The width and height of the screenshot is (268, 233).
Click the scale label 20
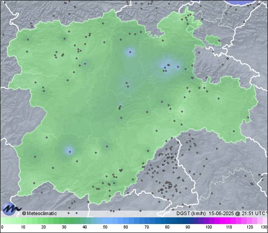pos(43,227)
